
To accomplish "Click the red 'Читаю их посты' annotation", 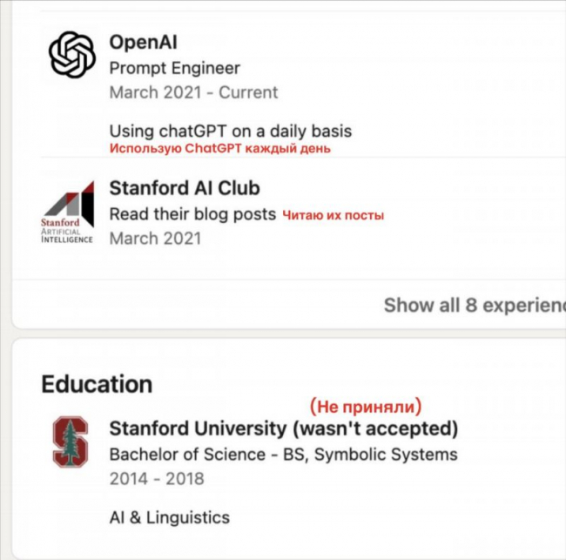I will pyautogui.click(x=334, y=215).
